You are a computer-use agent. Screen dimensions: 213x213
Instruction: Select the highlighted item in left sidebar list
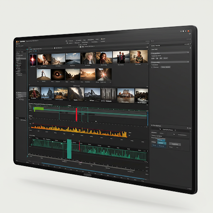pyautogui.click(x=21, y=59)
